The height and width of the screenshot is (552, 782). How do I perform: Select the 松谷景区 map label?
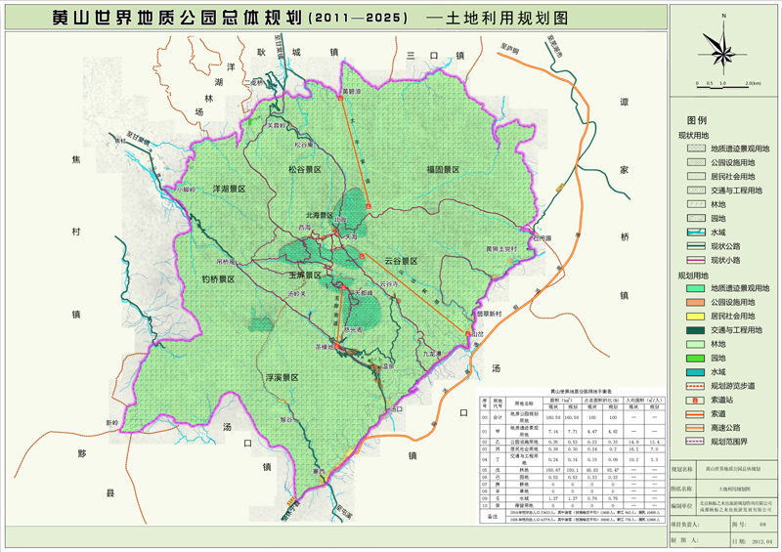click(305, 168)
